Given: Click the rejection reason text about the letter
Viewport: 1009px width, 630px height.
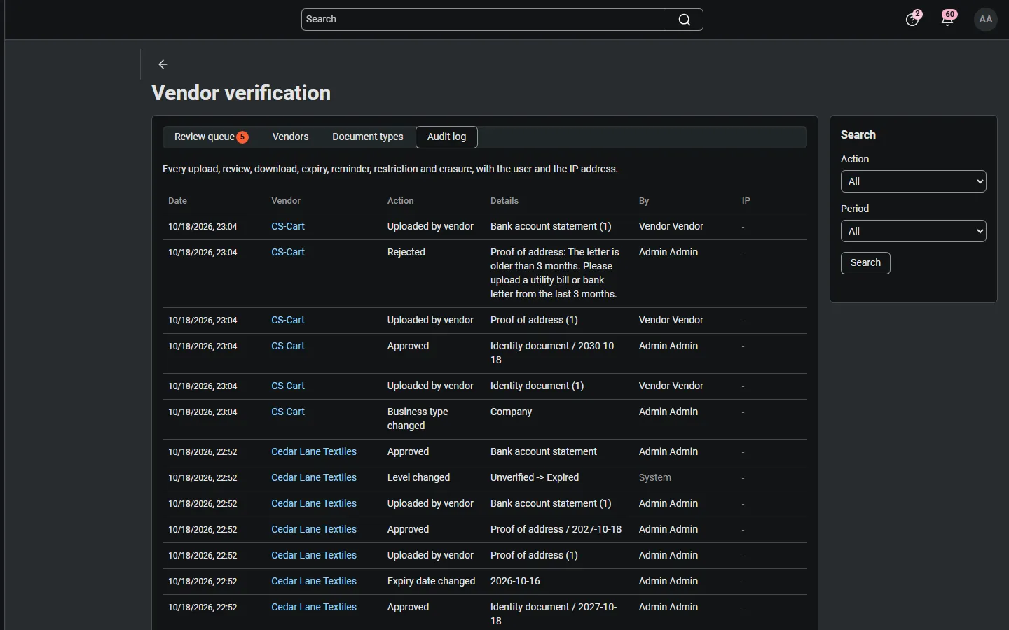Looking at the screenshot, I should tap(555, 273).
